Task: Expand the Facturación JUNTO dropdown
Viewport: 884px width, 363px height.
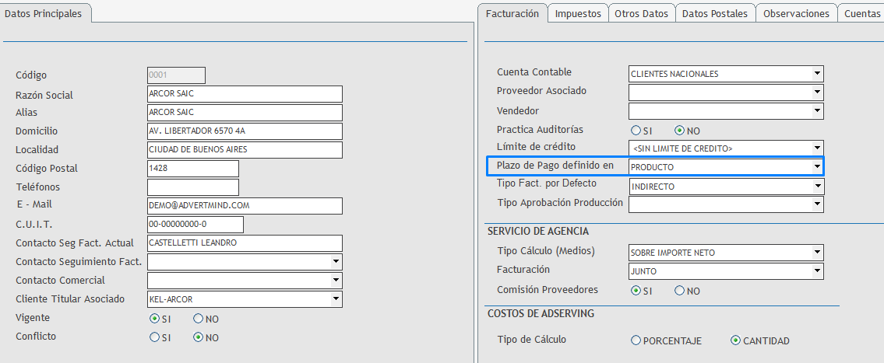Action: [x=816, y=271]
